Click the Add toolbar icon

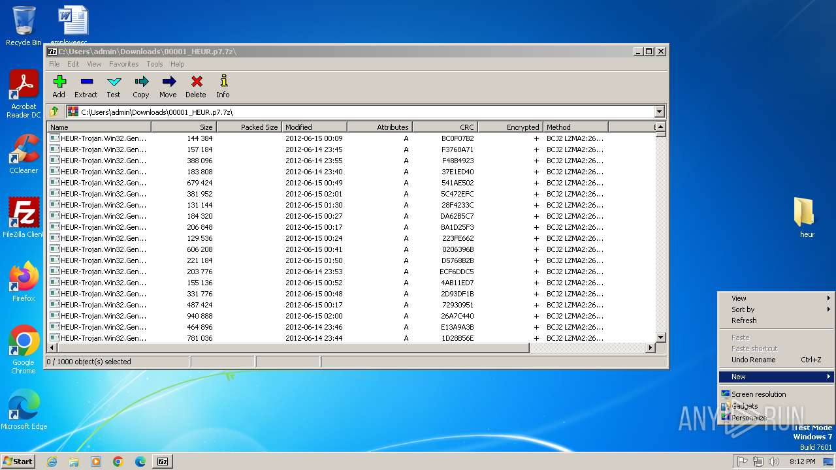59,86
